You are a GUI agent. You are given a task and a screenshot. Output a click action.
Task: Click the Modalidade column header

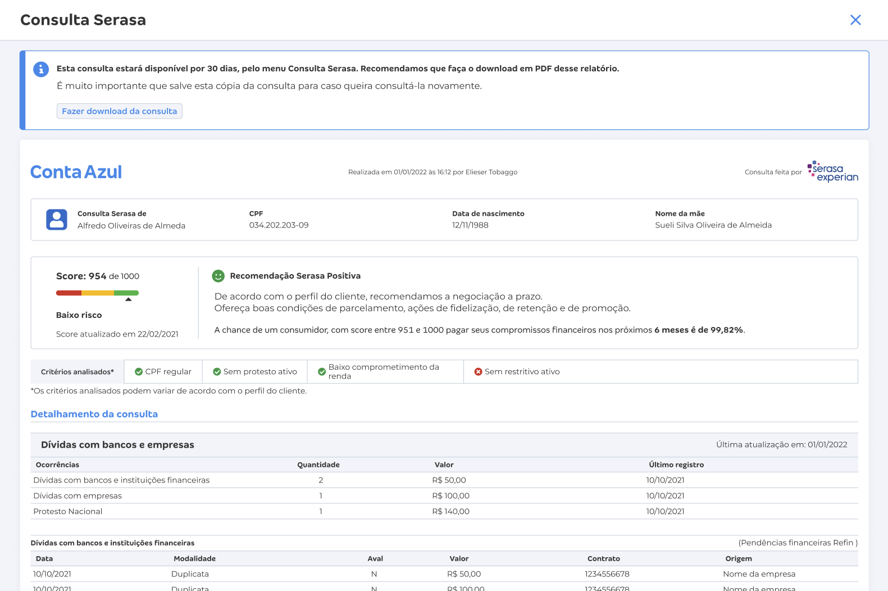click(194, 558)
